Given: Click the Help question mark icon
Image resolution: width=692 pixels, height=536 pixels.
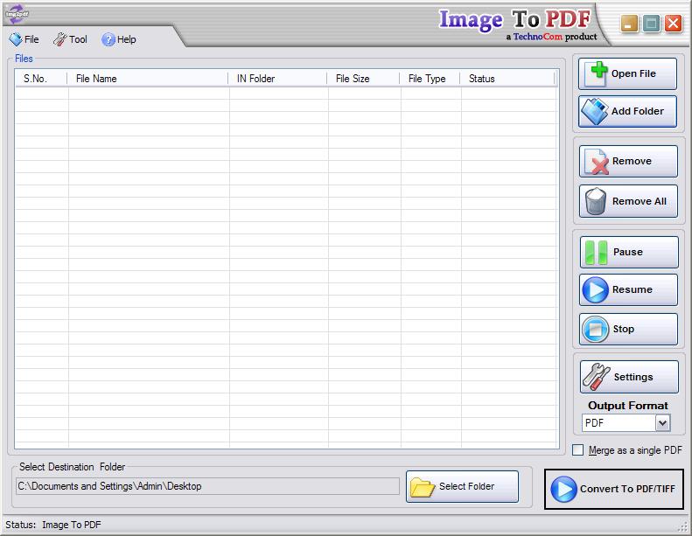Looking at the screenshot, I should coord(108,39).
